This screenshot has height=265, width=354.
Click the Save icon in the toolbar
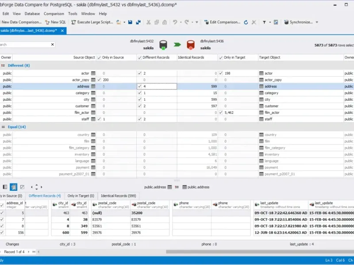[x=131, y=22]
